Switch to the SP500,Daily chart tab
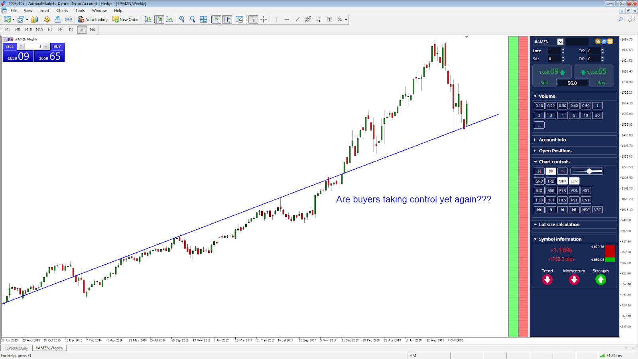638x359 pixels. (17, 348)
